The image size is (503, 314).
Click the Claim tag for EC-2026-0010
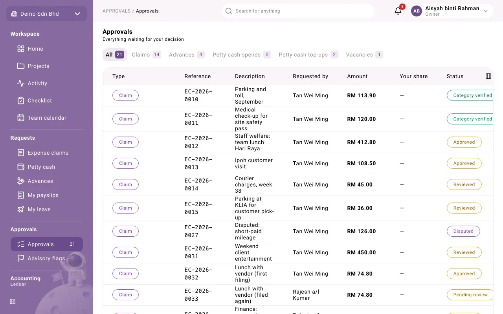click(125, 95)
